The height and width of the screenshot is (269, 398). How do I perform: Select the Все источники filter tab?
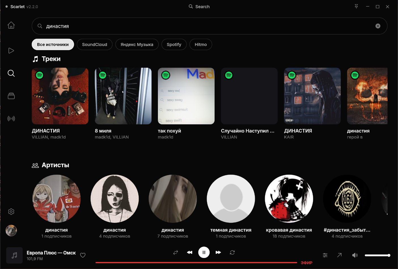click(53, 44)
